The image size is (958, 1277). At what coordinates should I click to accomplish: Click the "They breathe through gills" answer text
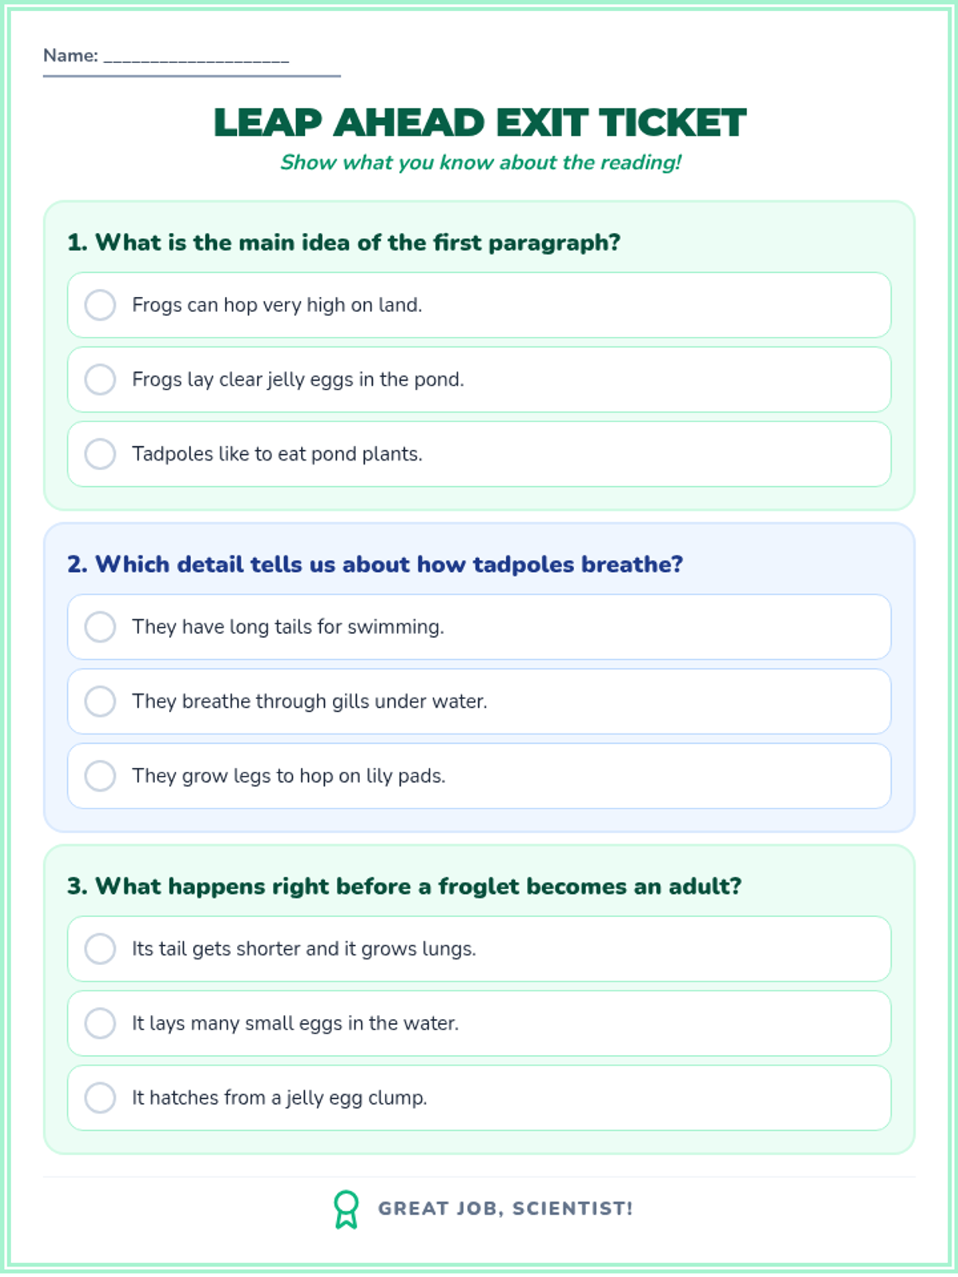tap(310, 702)
